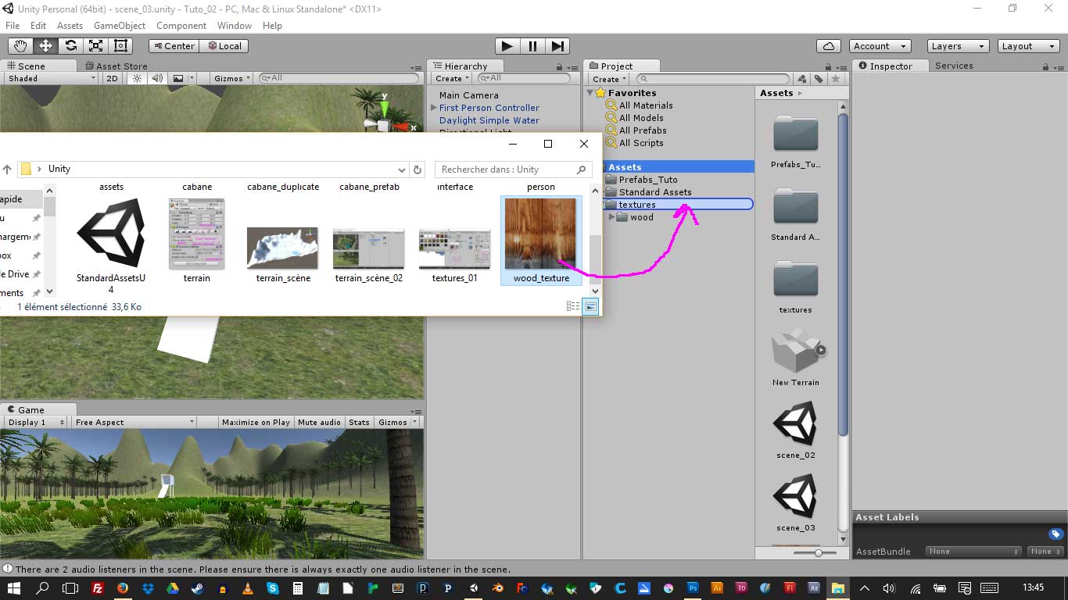The height and width of the screenshot is (600, 1068).
Task: Open the Layers dropdown
Action: [957, 46]
